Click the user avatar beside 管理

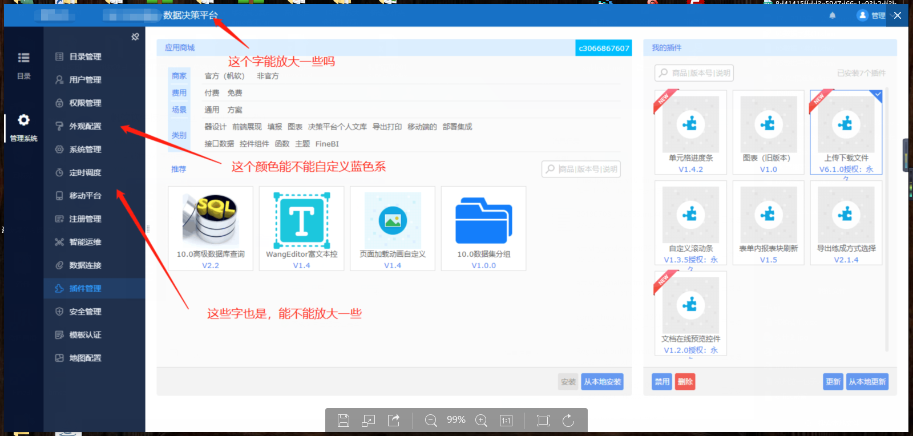(x=862, y=15)
